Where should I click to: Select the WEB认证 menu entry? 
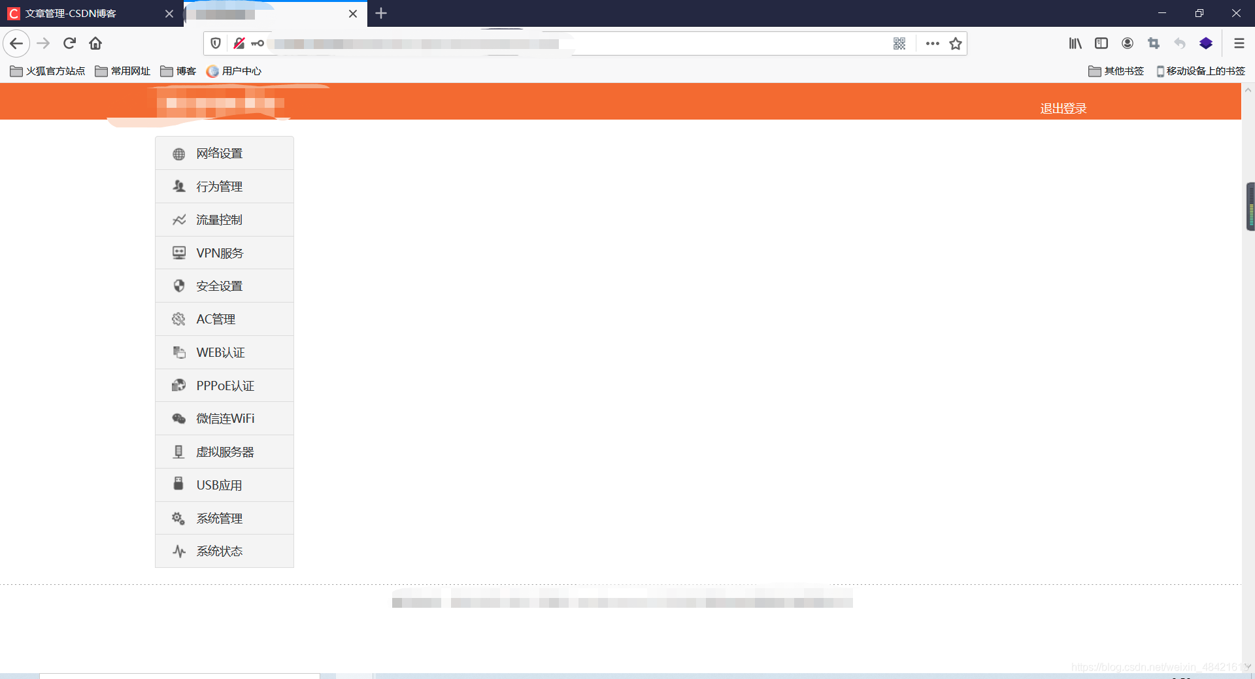pos(224,352)
